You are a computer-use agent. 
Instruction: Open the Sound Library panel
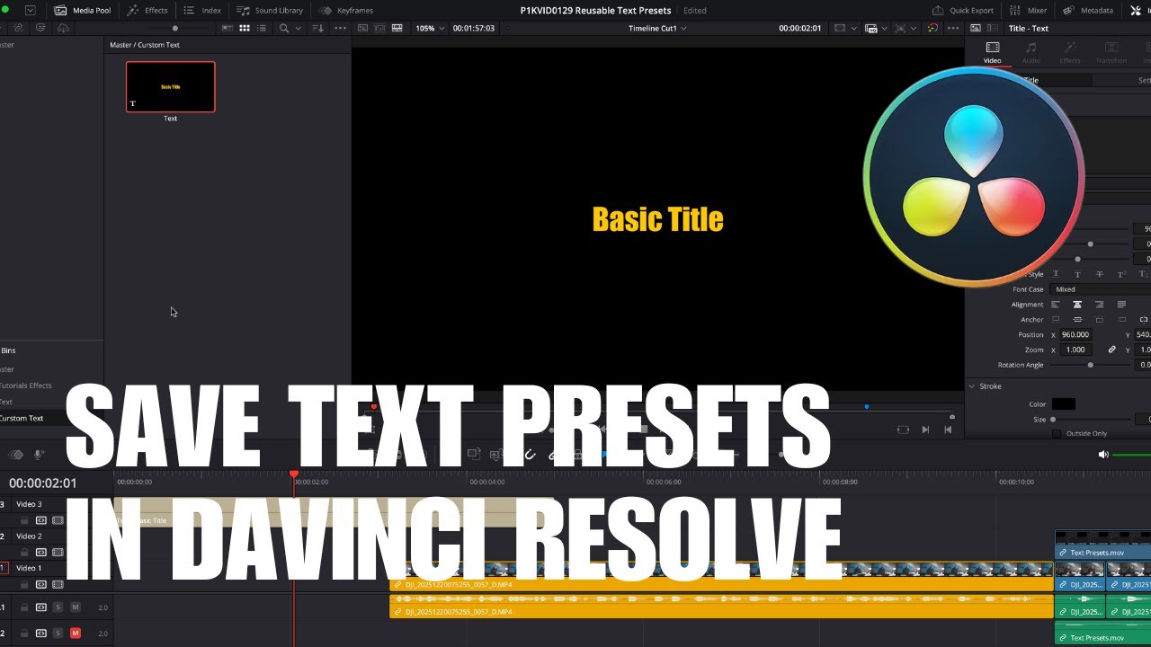[270, 11]
